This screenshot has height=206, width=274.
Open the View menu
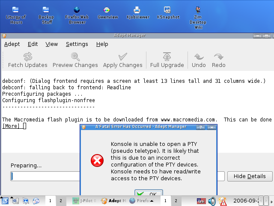52,44
